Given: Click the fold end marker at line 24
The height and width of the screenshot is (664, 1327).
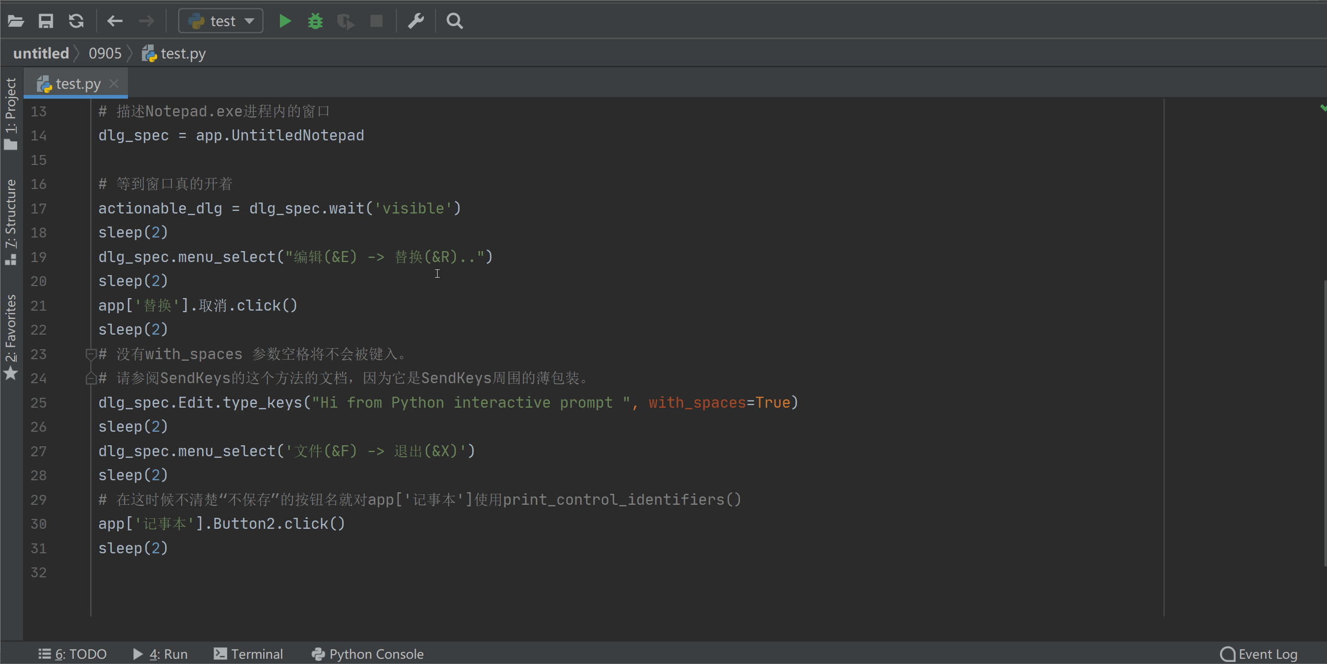Looking at the screenshot, I should 90,378.
